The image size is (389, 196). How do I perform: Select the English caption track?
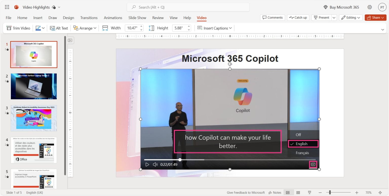click(x=303, y=144)
